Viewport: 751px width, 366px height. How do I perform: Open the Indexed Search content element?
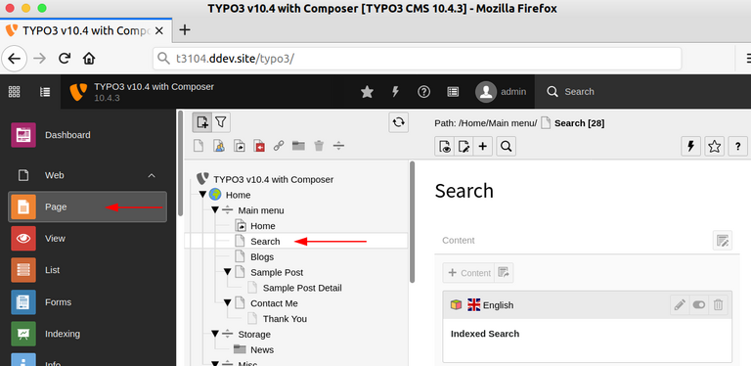pyautogui.click(x=485, y=334)
